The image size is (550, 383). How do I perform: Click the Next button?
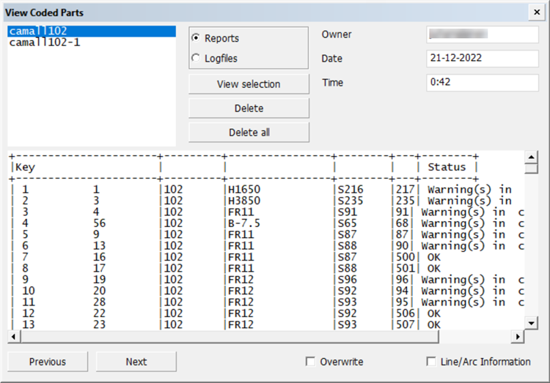[x=136, y=362]
